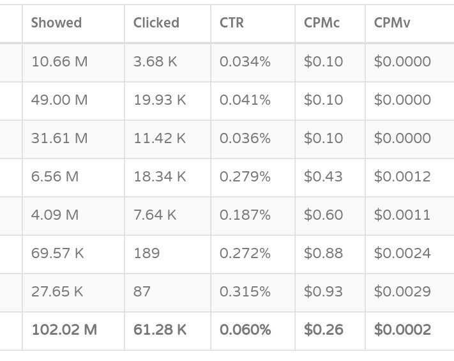
Task: Select the 102.02 M total Showed cell
Action: [x=64, y=330]
